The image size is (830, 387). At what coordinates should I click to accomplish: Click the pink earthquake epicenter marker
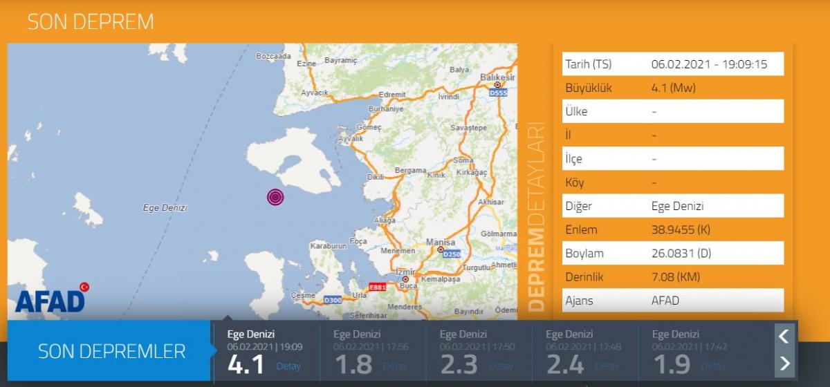click(x=275, y=198)
